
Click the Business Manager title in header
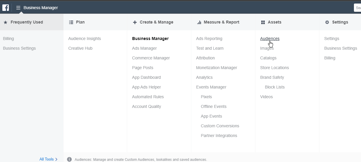coord(41,8)
